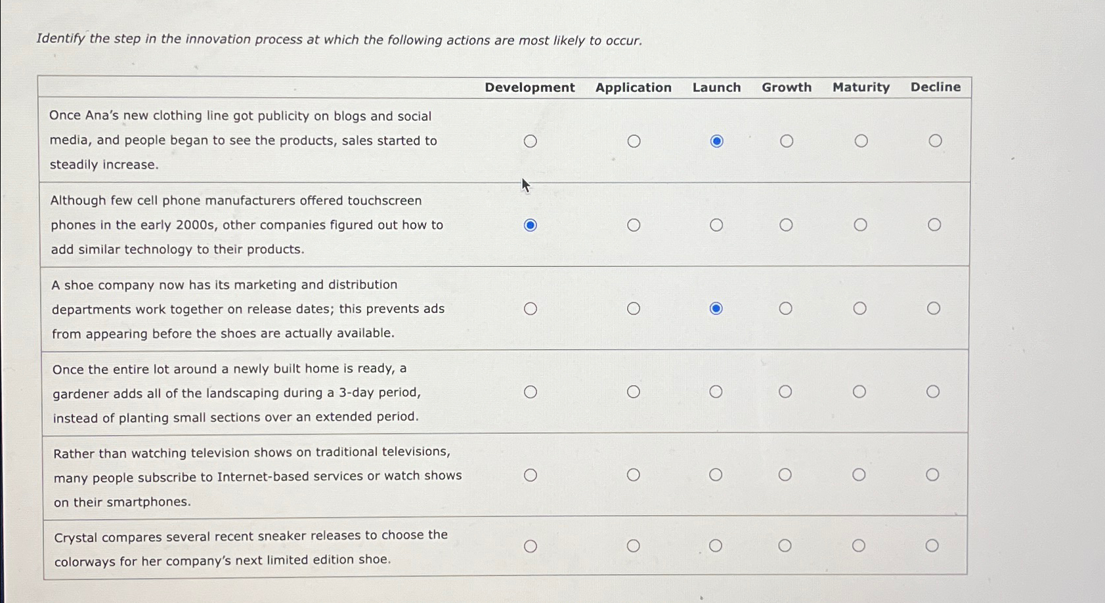Choose Application for touchscreen phones row
The height and width of the screenshot is (603, 1105).
634,226
